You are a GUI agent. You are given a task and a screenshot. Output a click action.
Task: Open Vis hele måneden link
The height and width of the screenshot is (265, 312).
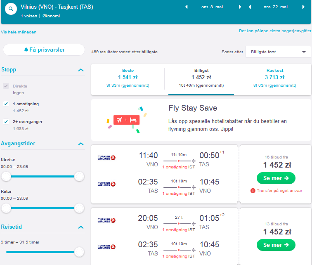[19, 32]
